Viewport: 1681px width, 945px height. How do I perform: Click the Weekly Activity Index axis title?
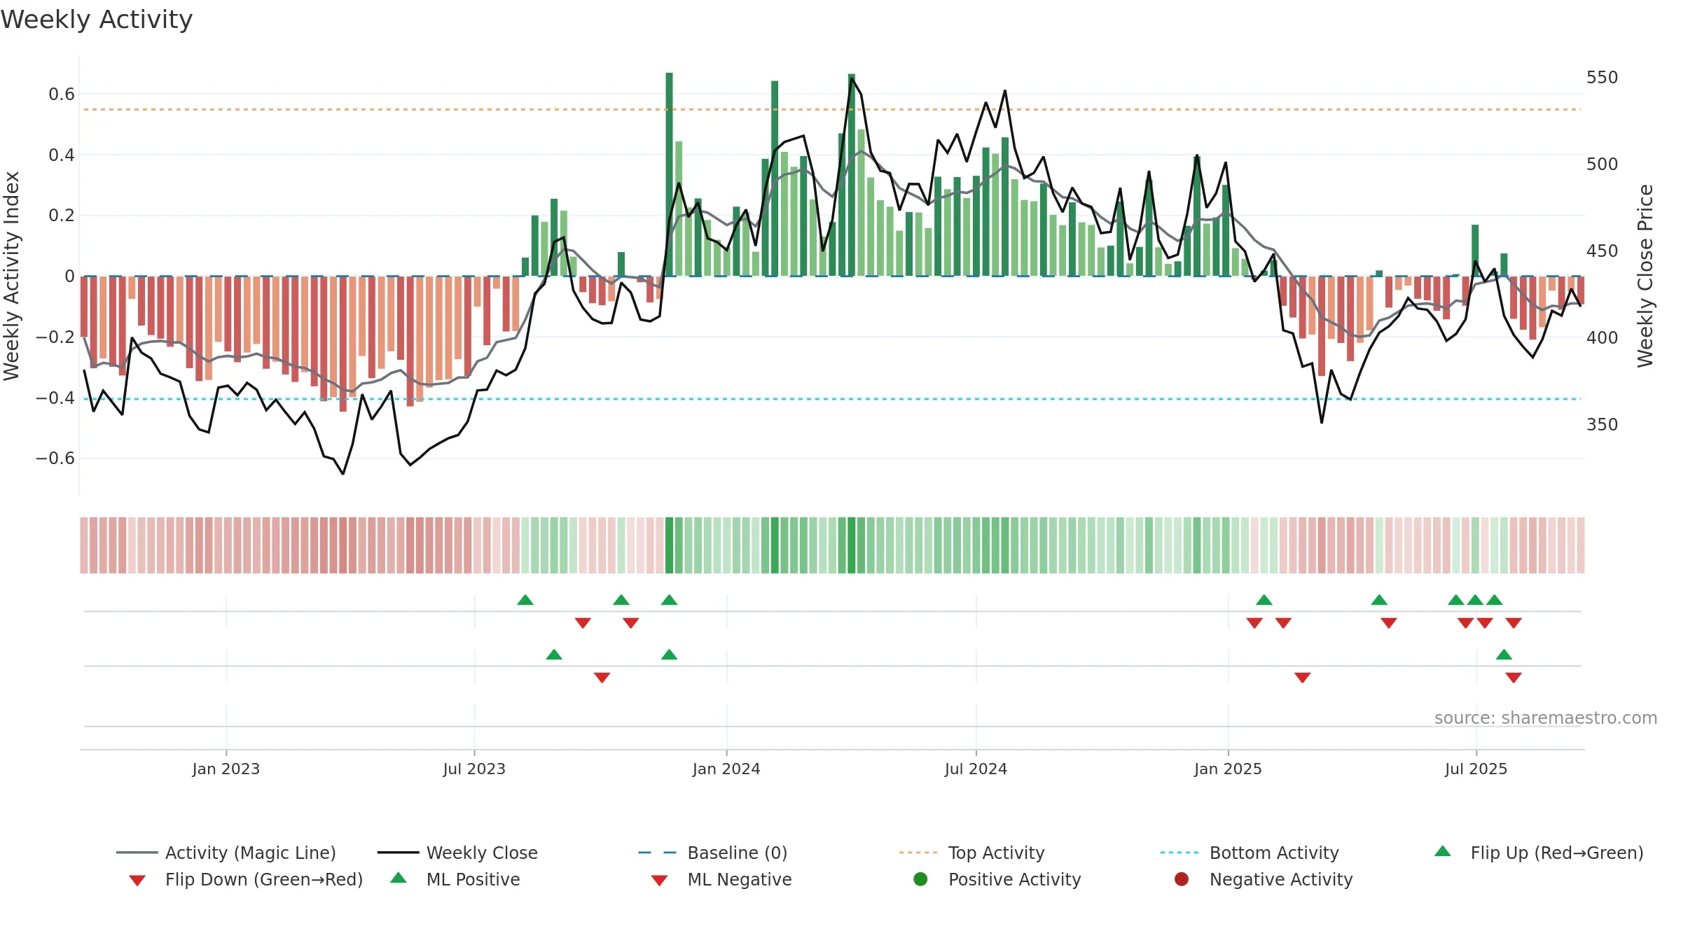pyautogui.click(x=11, y=276)
